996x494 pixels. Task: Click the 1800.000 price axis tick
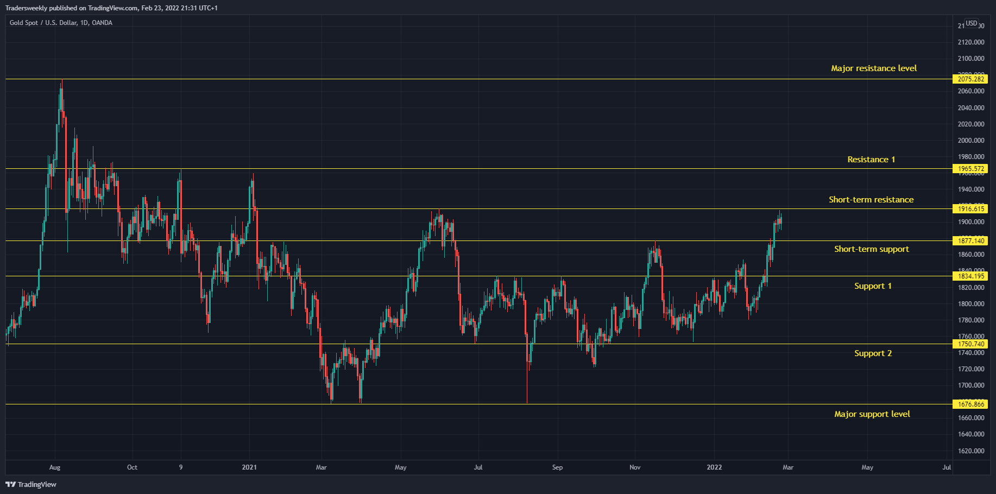tap(971, 304)
